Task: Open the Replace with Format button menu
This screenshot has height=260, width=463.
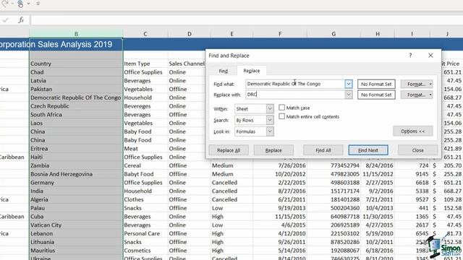Action: coord(417,95)
